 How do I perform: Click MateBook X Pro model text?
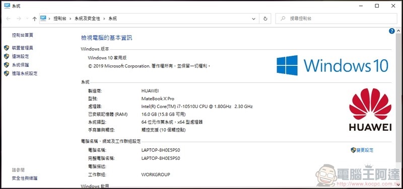point(158,99)
